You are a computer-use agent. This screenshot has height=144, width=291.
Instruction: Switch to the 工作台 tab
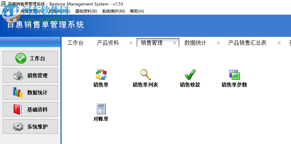75,43
